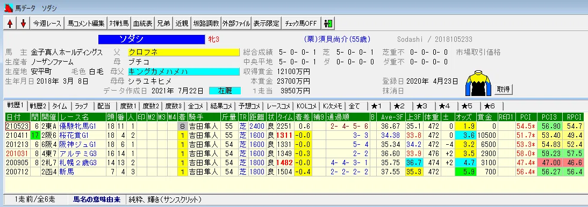Select the ★4 tab
The image size is (588, 207).
(445, 106)
